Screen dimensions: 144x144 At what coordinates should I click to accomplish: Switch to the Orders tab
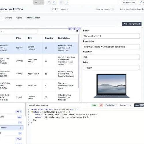(8, 18)
